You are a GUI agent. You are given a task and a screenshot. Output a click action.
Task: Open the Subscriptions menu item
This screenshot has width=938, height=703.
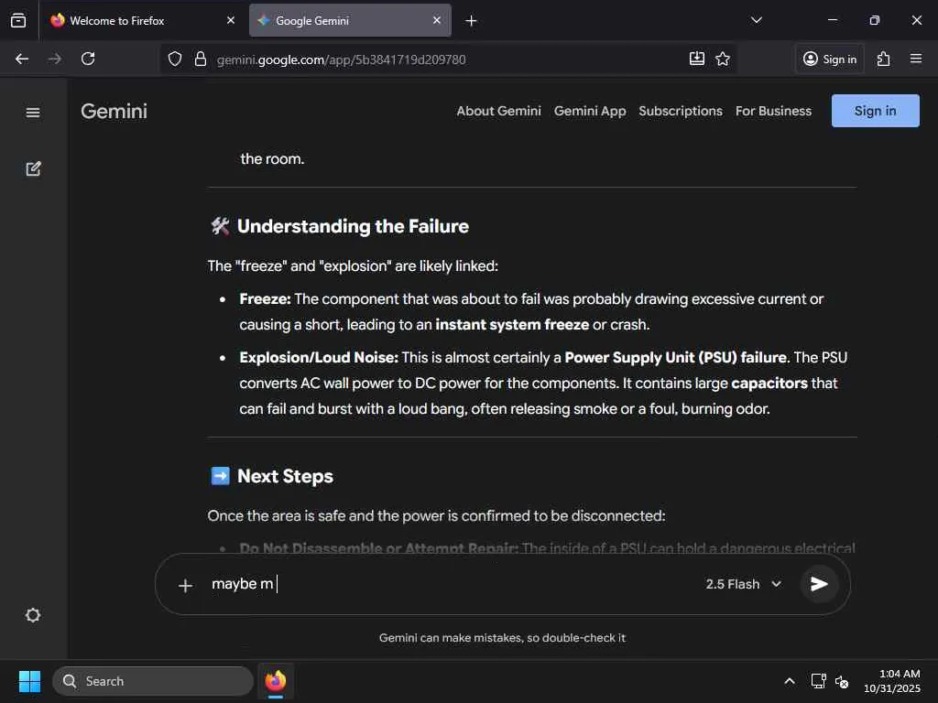tap(681, 111)
